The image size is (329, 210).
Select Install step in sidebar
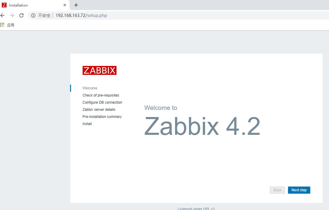point(87,124)
